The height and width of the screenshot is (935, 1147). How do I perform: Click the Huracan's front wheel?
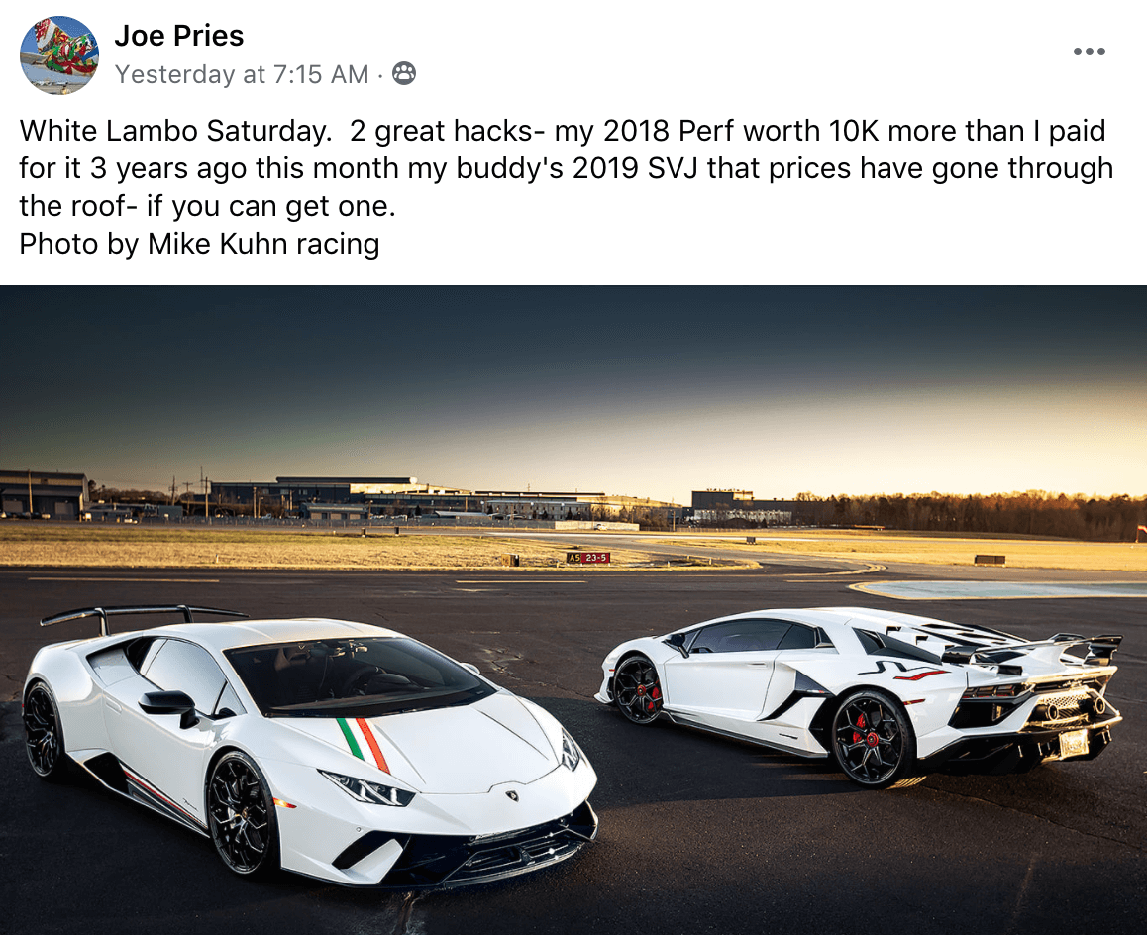click(x=242, y=814)
